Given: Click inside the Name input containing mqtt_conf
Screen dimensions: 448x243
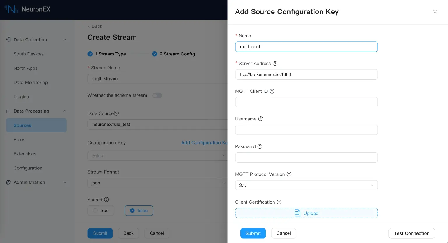Looking at the screenshot, I should click(306, 47).
